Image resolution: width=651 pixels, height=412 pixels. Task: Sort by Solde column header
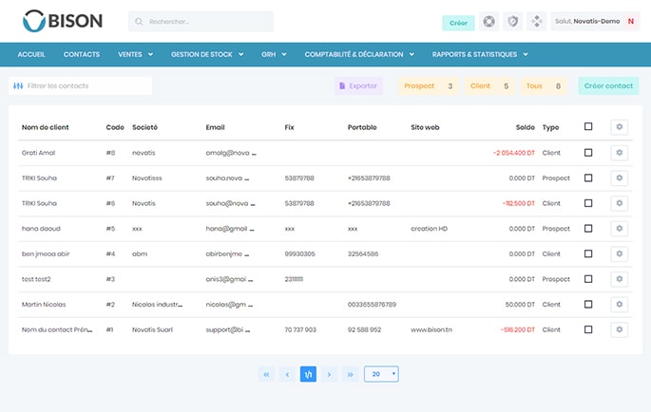pos(526,127)
